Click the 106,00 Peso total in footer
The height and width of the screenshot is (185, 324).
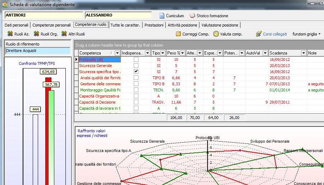coord(176,118)
